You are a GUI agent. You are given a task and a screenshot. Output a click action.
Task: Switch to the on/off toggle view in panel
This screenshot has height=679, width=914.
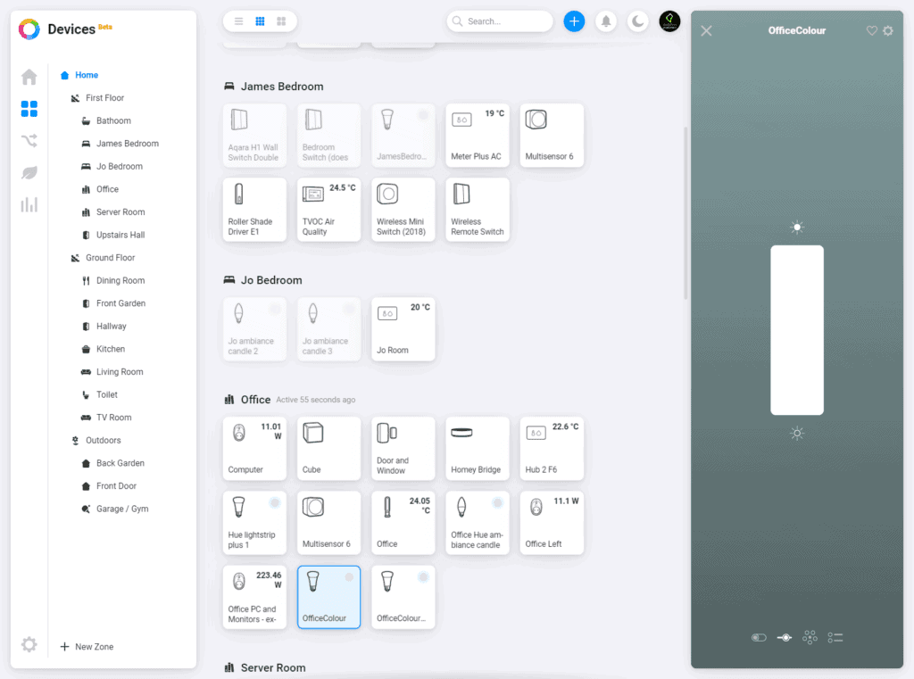(x=759, y=637)
